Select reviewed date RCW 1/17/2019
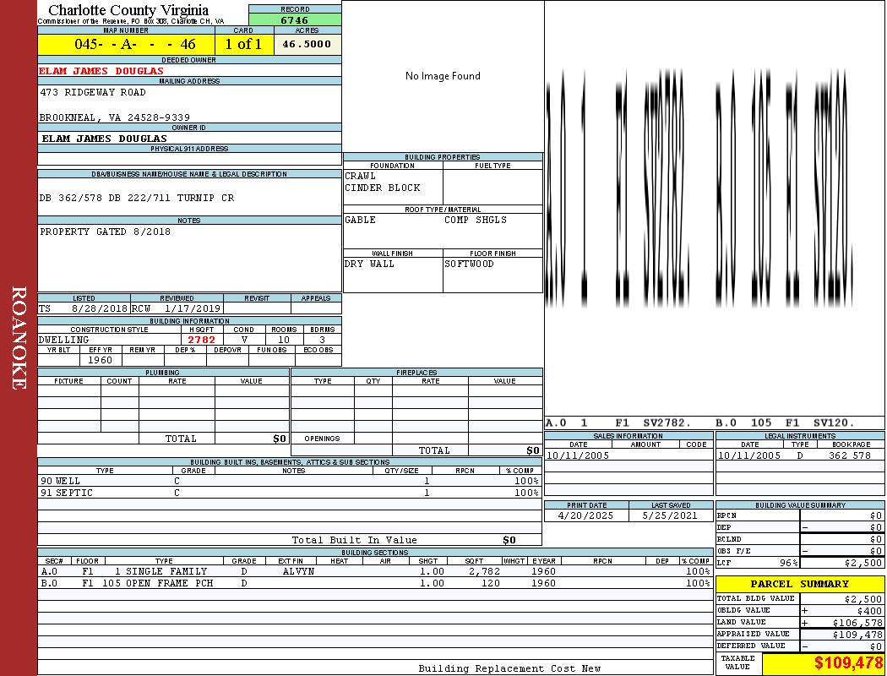 [x=176, y=309]
